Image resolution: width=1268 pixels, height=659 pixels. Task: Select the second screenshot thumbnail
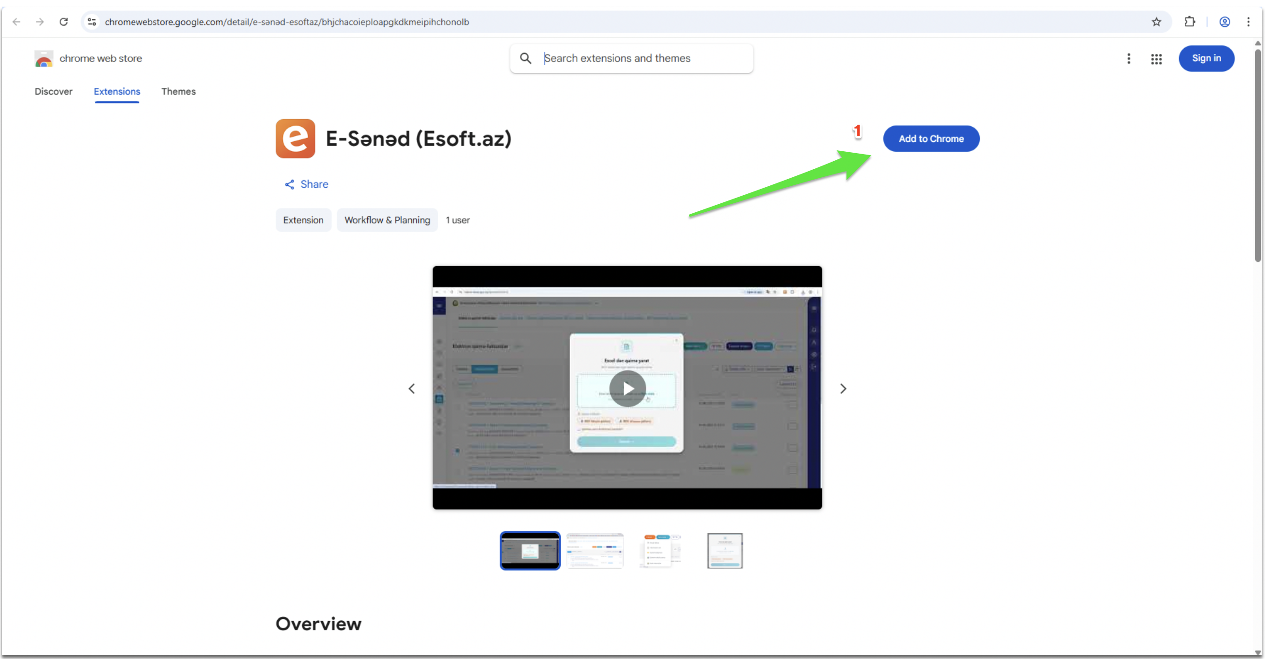click(x=595, y=551)
